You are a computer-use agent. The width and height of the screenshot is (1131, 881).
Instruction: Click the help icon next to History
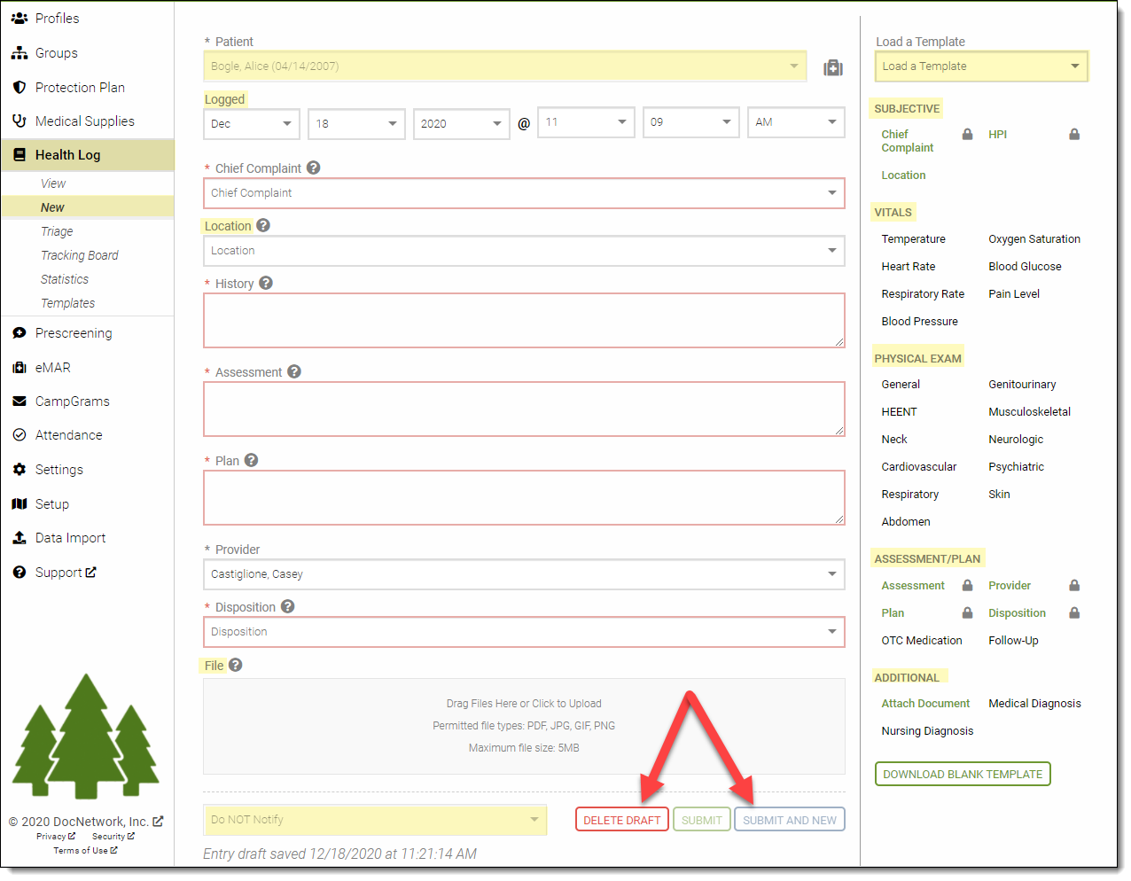coord(266,283)
